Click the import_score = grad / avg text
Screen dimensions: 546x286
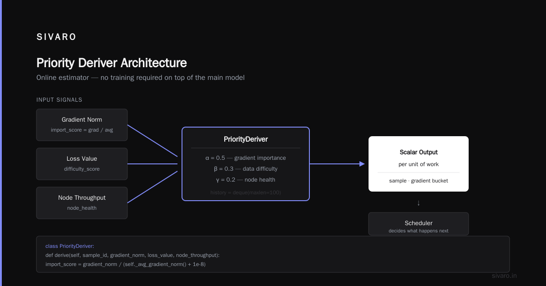(x=82, y=130)
